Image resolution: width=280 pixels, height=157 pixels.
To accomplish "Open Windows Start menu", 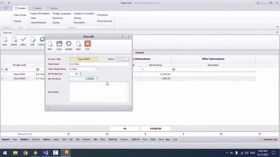I will pos(5,153).
